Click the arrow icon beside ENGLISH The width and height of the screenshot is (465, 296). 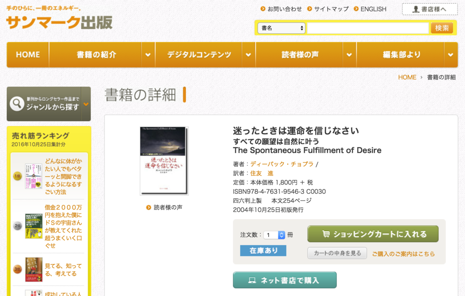[x=356, y=9]
